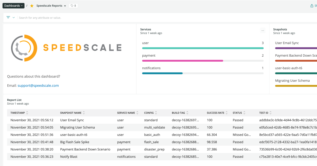Select the user-basic-auth-t6 table cell
This screenshot has height=166, width=317.
click(x=74, y=135)
